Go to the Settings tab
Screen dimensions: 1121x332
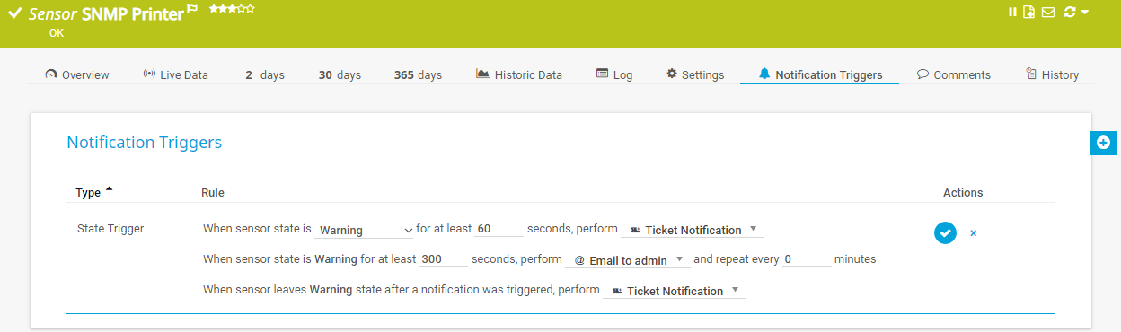click(x=695, y=74)
